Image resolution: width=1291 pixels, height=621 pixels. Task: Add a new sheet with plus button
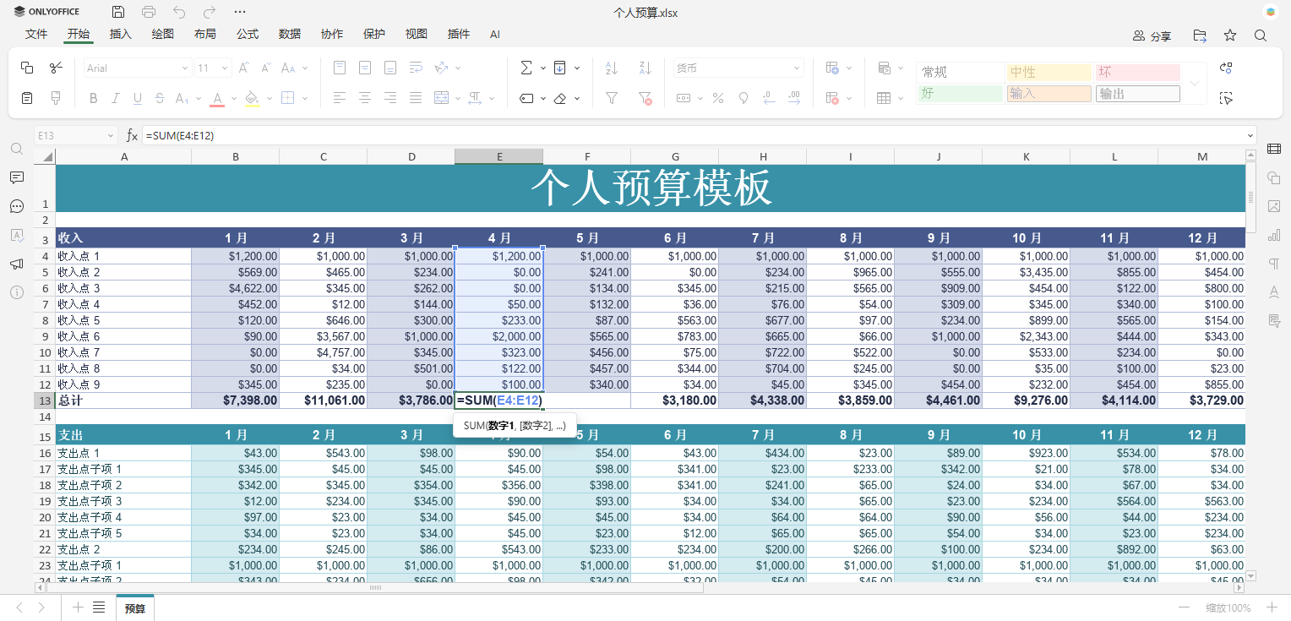79,607
